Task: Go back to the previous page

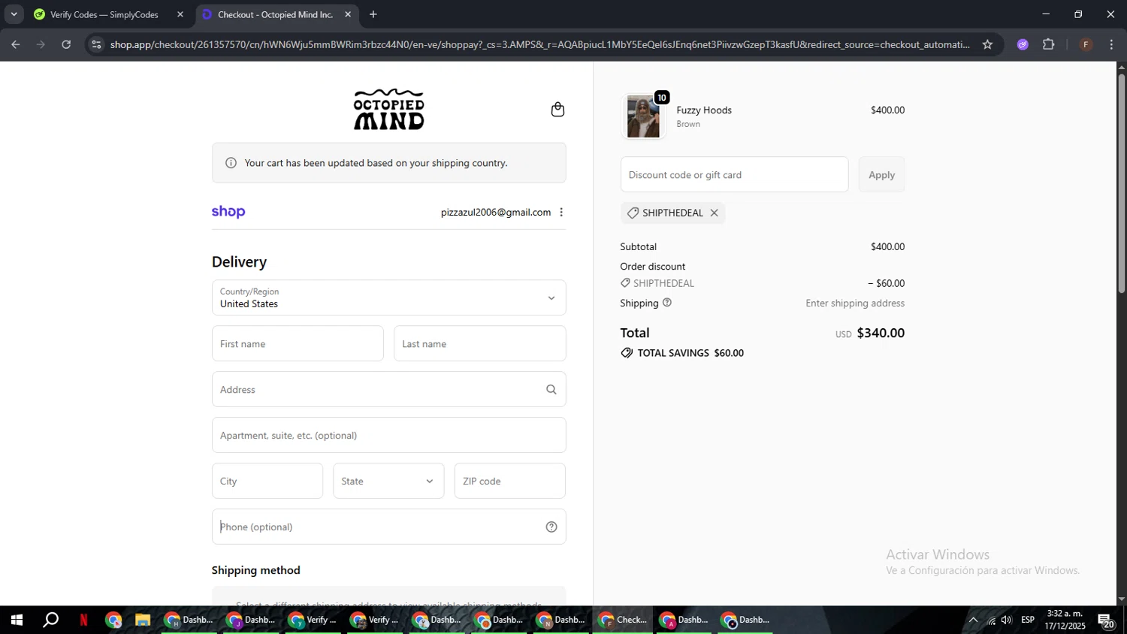Action: (x=16, y=44)
